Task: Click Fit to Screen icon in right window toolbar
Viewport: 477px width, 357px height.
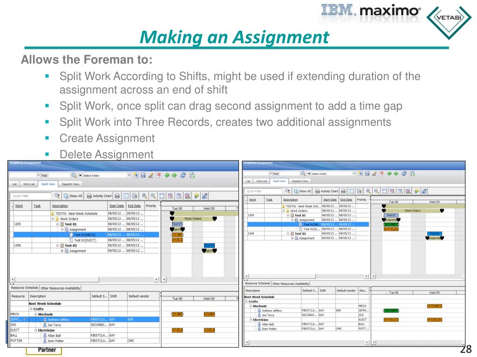Action: pos(384,191)
